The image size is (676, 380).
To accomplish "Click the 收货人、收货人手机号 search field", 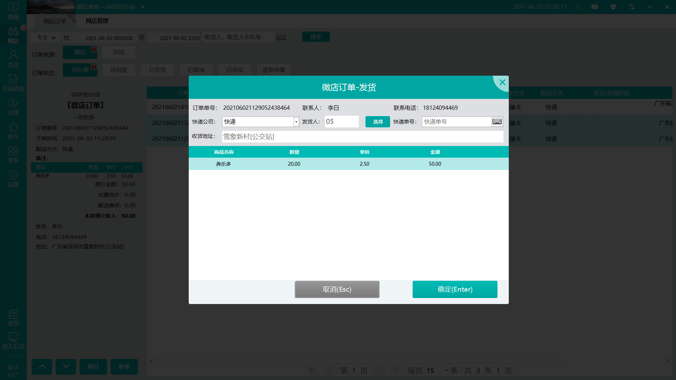I will 238,37.
